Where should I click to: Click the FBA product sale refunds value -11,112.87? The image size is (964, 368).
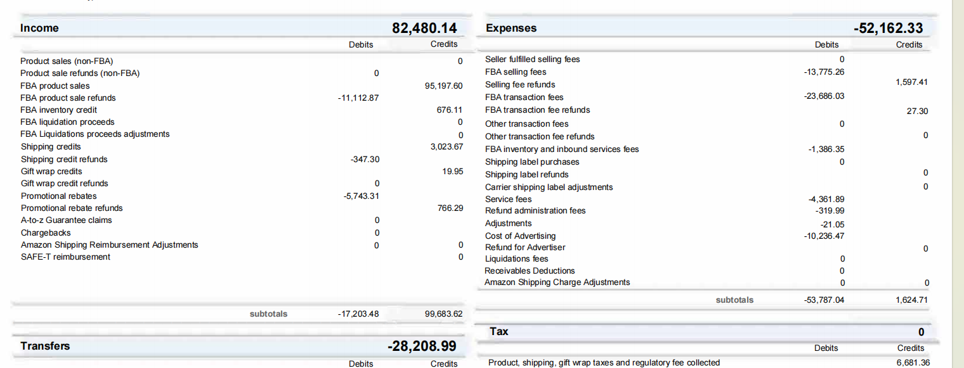[358, 98]
